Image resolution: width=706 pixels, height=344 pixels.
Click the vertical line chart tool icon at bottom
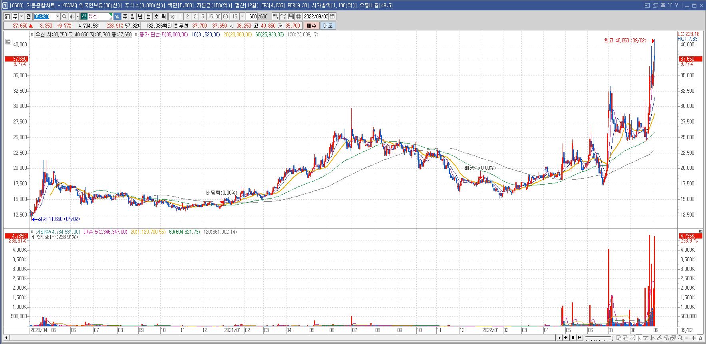653,338
